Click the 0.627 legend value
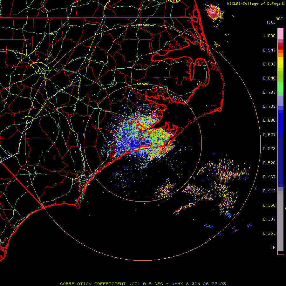Image resolution: width=286 pixels, height=286 pixels. [x=269, y=135]
